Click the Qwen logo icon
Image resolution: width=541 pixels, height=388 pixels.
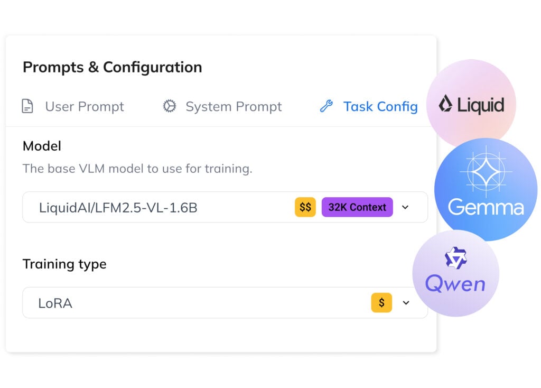click(456, 256)
